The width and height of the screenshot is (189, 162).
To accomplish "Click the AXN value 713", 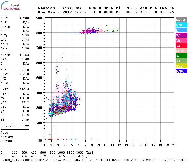I will tap(144, 12).
